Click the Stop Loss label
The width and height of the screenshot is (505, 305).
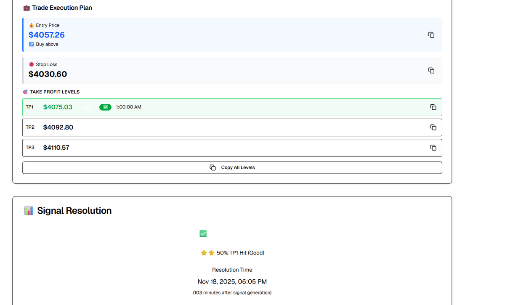[x=46, y=64]
